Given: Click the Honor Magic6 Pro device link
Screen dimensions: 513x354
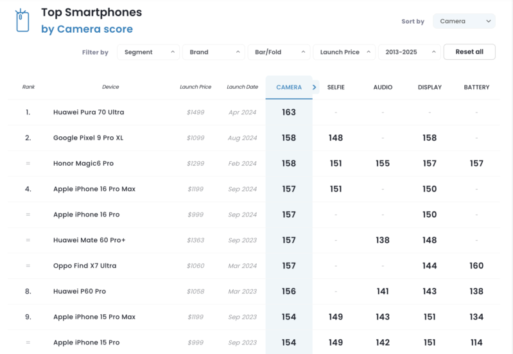Looking at the screenshot, I should pos(83,163).
